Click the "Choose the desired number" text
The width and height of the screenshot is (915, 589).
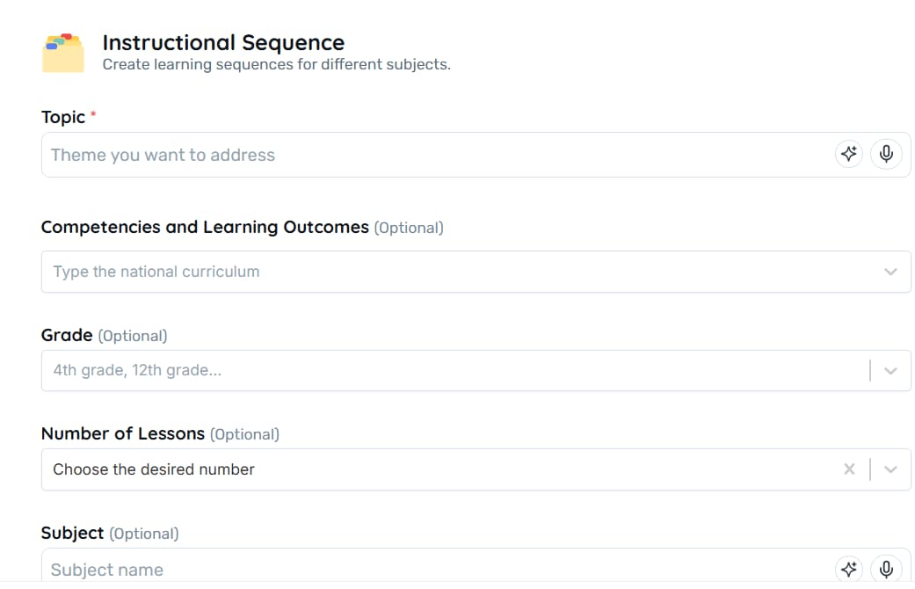[154, 469]
